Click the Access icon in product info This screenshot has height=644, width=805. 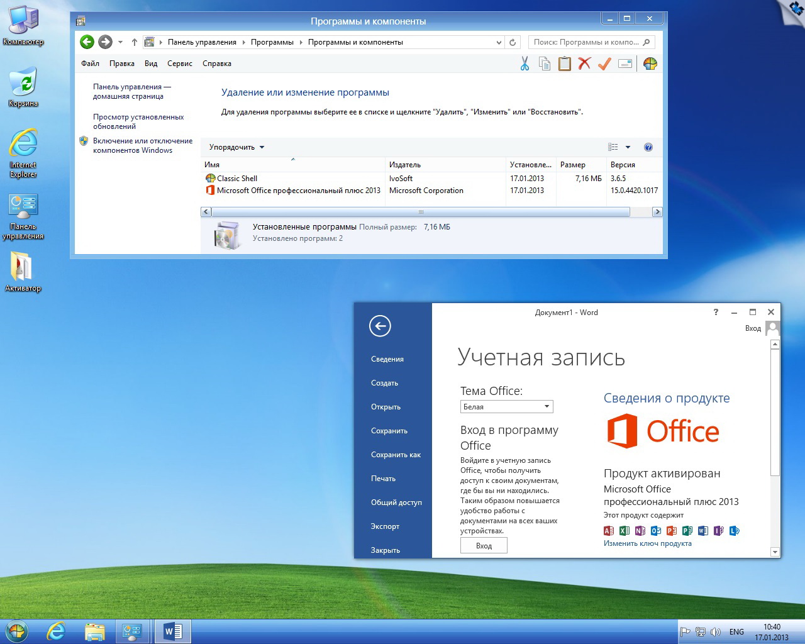609,531
